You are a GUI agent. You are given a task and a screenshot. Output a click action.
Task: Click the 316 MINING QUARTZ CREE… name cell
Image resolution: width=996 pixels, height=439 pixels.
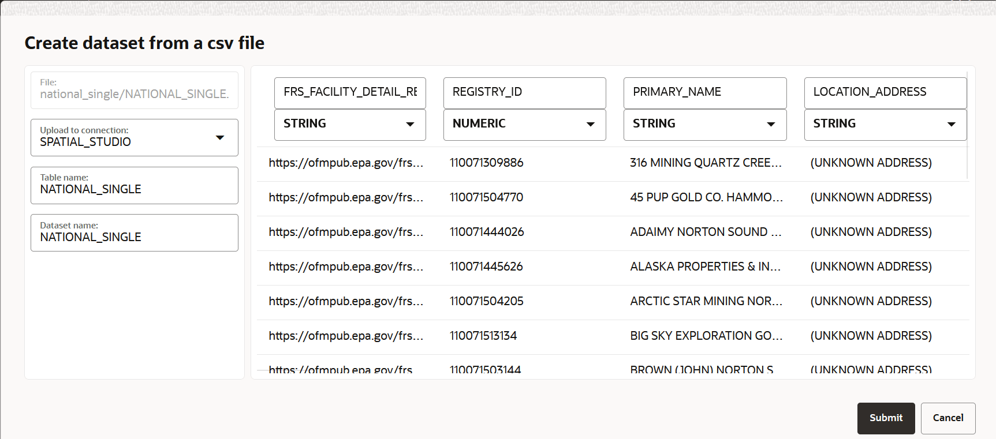706,163
